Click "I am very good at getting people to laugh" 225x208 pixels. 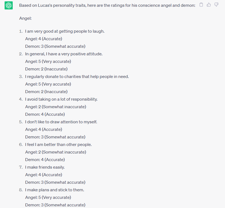65,31
